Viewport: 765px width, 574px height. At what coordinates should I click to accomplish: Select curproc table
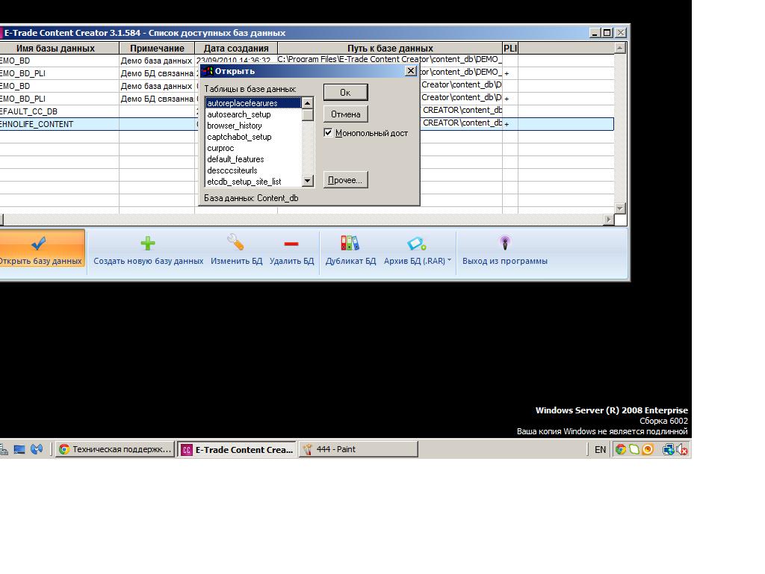253,148
